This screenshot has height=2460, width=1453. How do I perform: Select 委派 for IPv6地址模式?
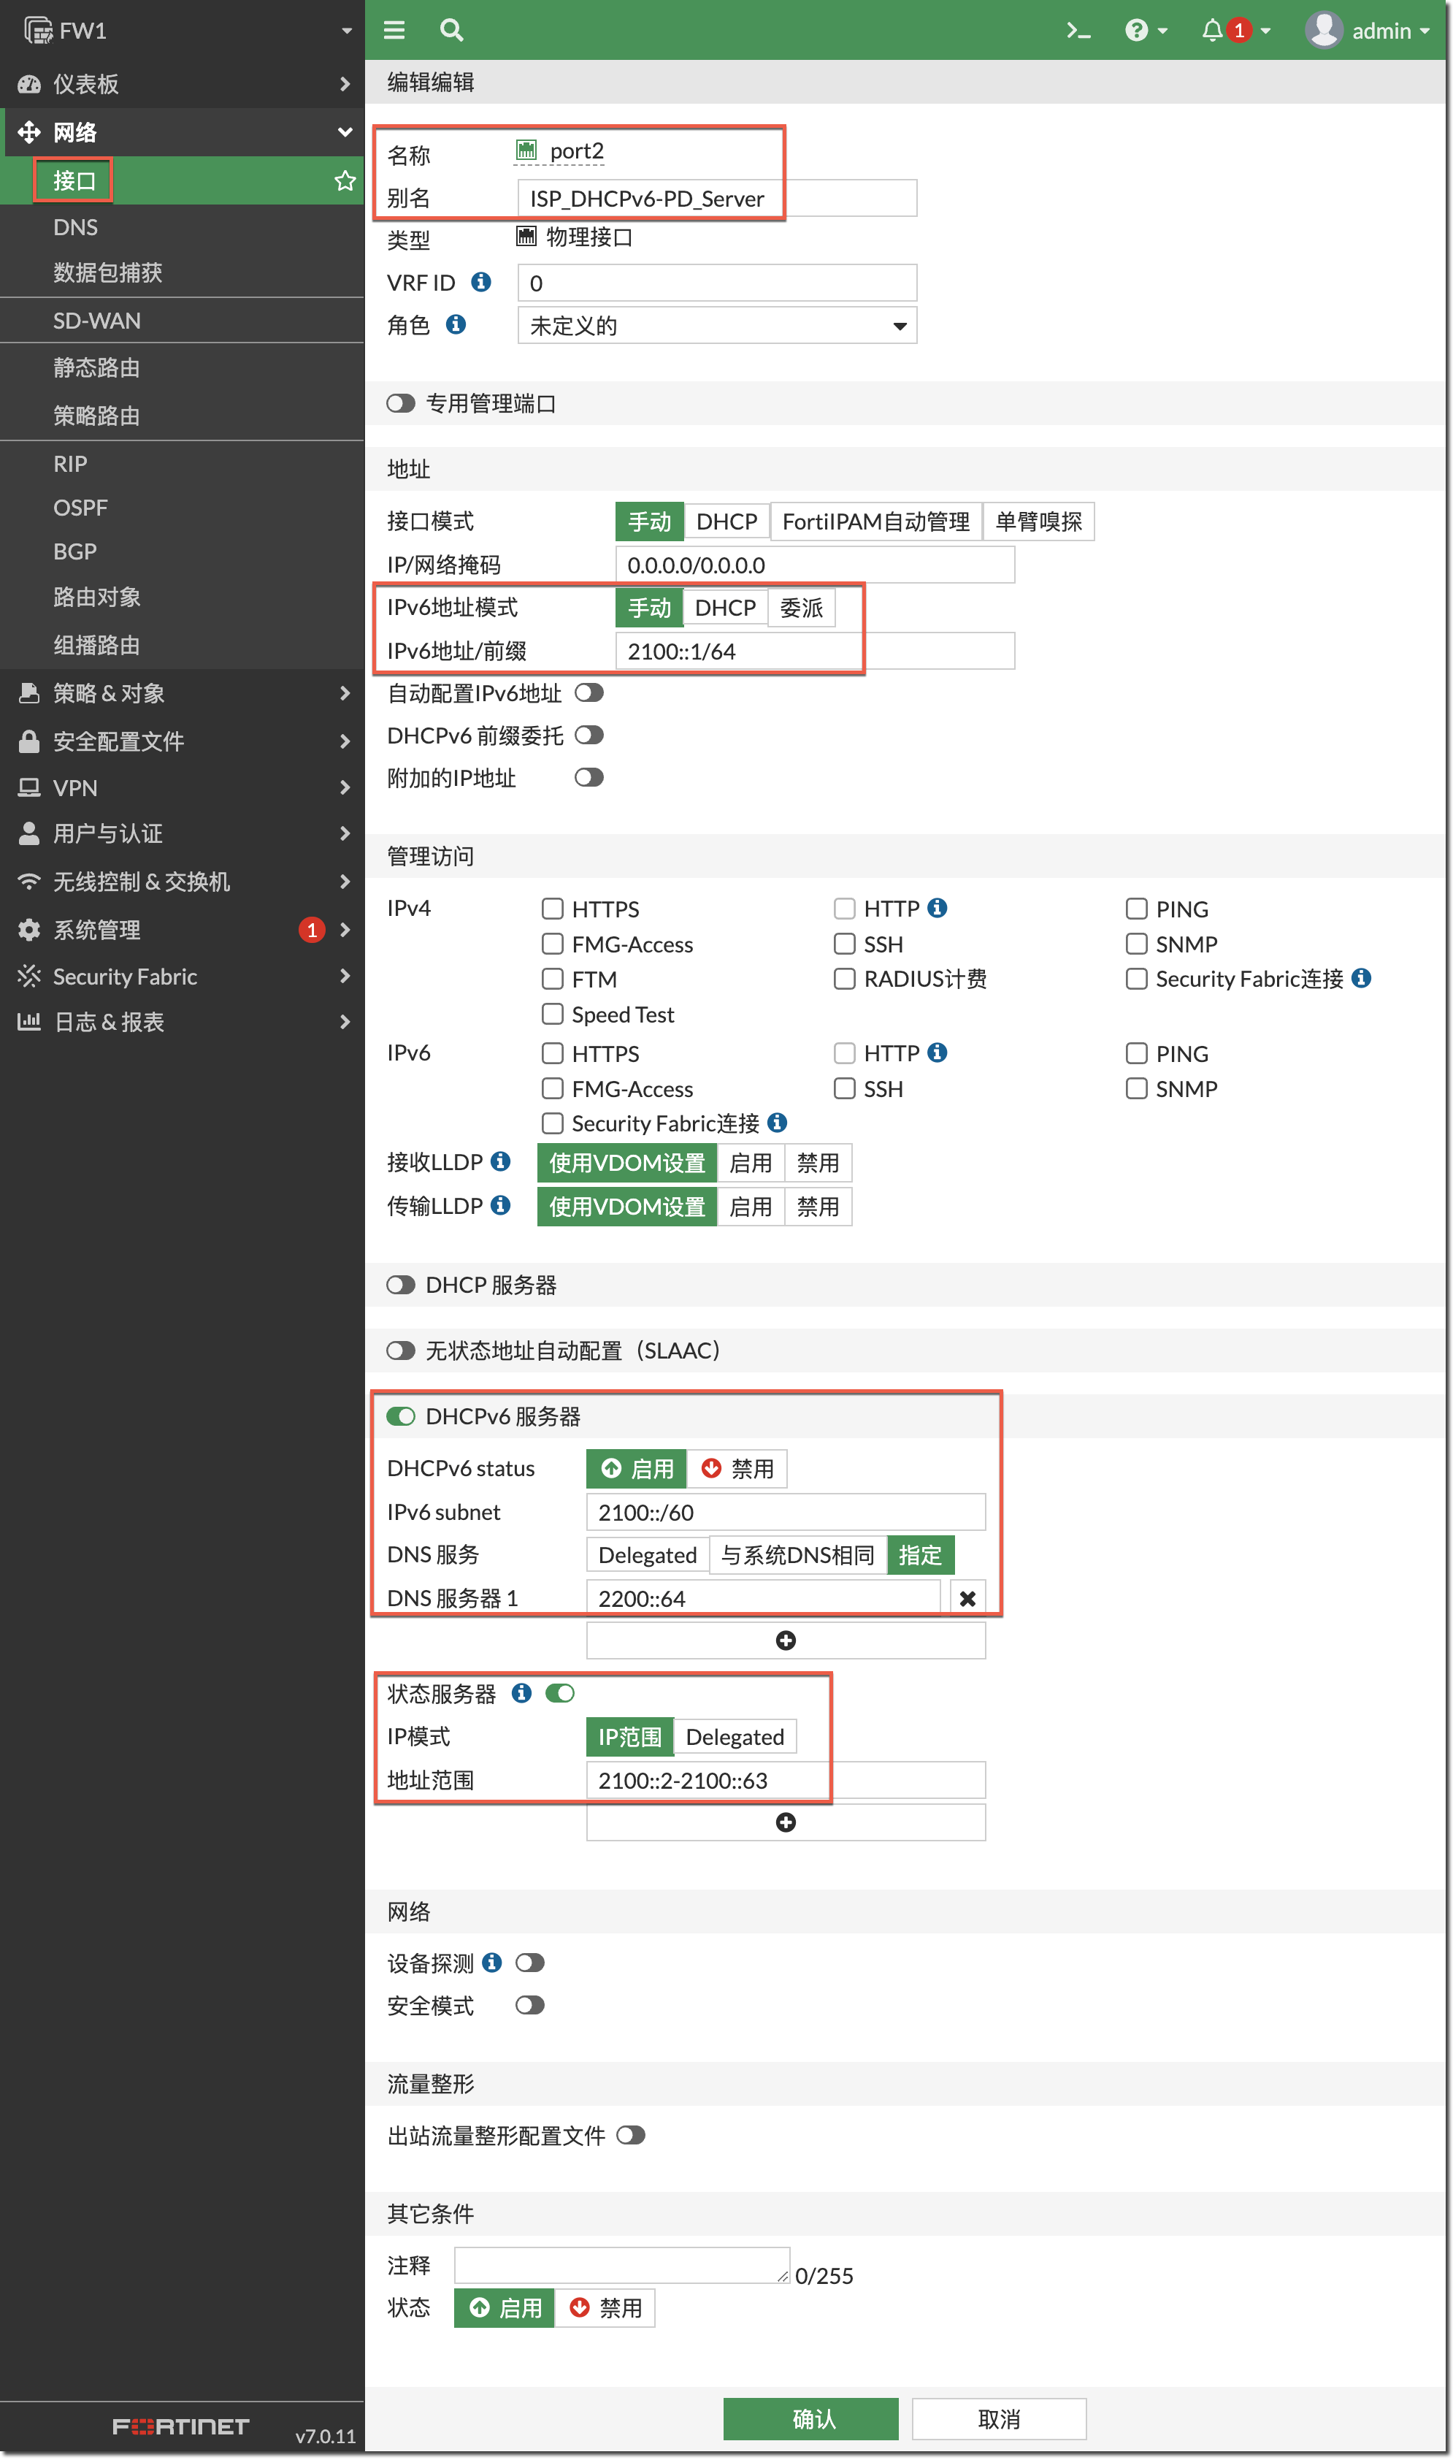coord(801,608)
